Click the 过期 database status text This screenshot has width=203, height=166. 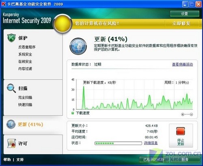pyautogui.click(x=97, y=65)
